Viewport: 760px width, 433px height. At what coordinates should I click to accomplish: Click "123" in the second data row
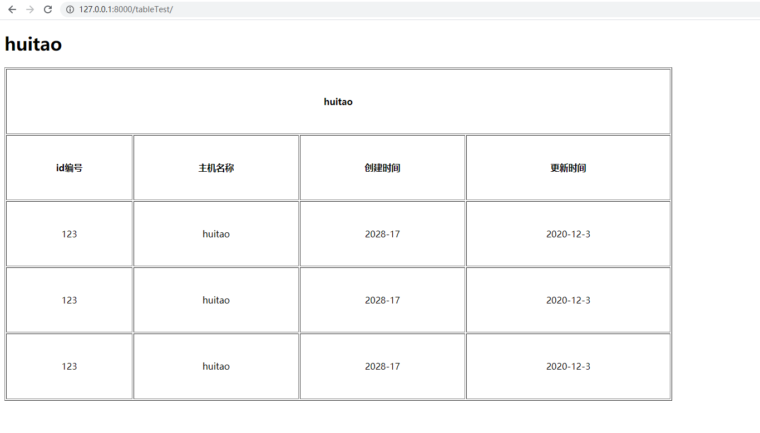click(70, 300)
